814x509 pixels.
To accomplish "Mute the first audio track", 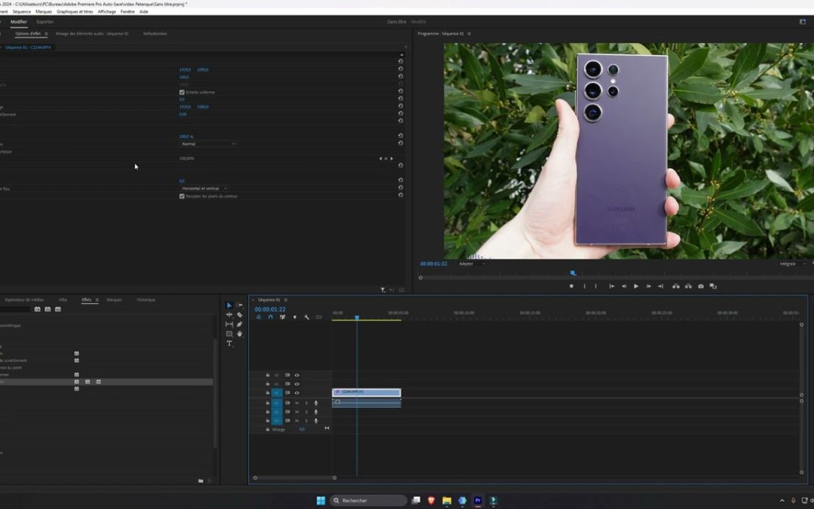I will (x=297, y=403).
